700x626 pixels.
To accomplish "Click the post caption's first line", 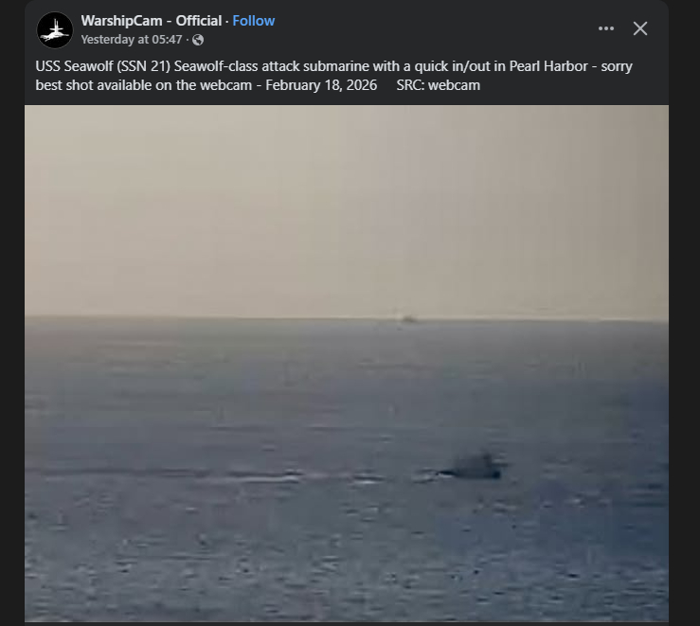I will [x=334, y=66].
